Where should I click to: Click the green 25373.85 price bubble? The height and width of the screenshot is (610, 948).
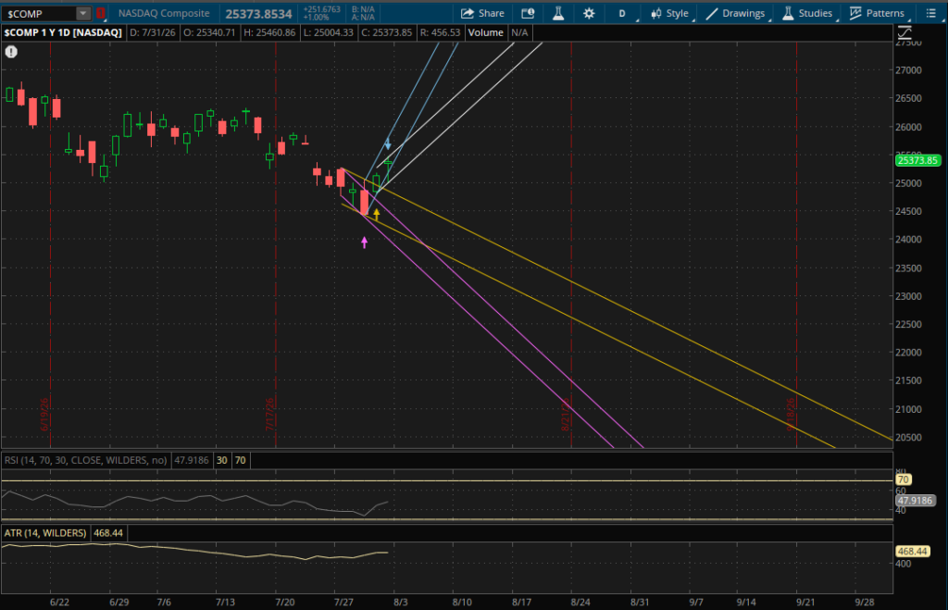(x=917, y=161)
